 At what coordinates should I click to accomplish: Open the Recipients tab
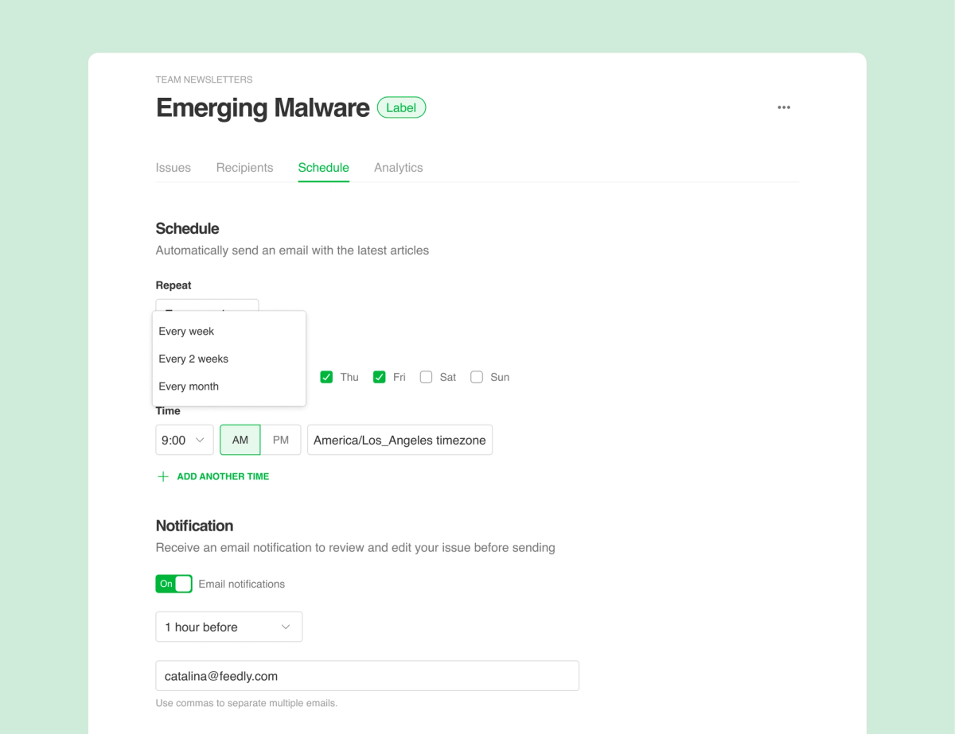coord(244,168)
